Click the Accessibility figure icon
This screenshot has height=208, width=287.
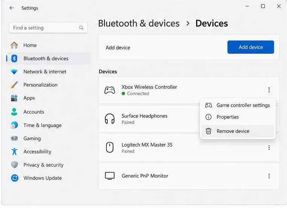pyautogui.click(x=14, y=152)
